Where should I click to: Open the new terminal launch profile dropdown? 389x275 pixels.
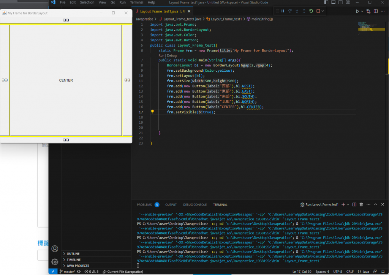click(x=348, y=205)
